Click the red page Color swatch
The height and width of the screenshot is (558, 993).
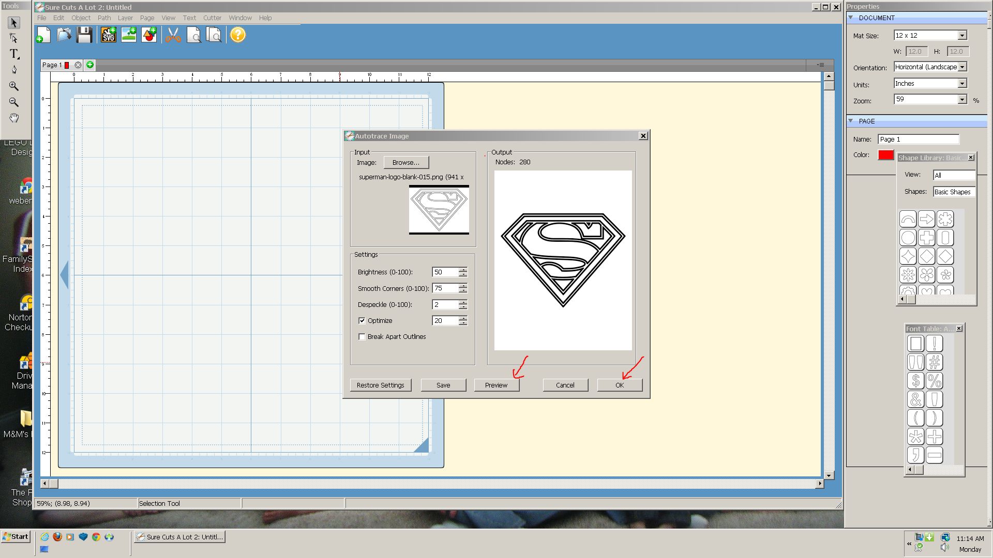[886, 154]
